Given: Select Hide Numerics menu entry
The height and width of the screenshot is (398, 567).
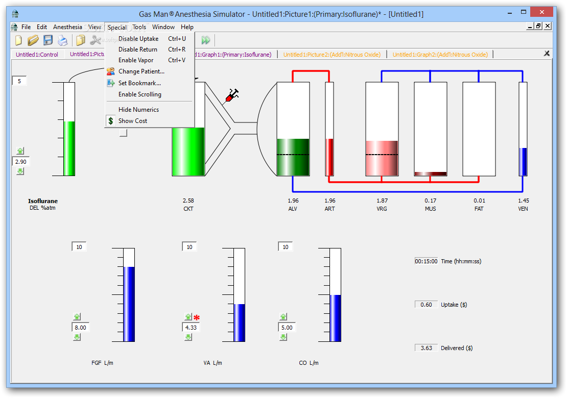Looking at the screenshot, I should click(x=150, y=109).
